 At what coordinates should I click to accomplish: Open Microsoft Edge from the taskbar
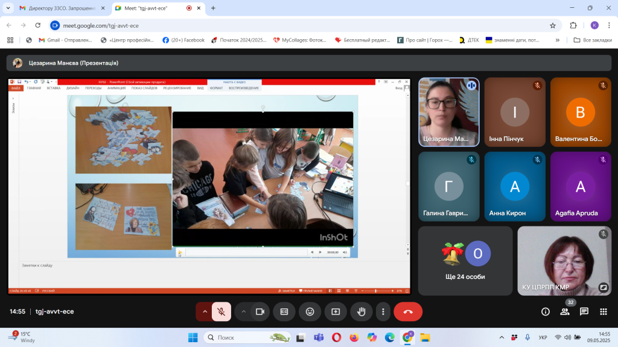[x=389, y=337]
